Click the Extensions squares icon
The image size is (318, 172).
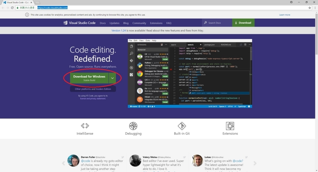coord(230,126)
